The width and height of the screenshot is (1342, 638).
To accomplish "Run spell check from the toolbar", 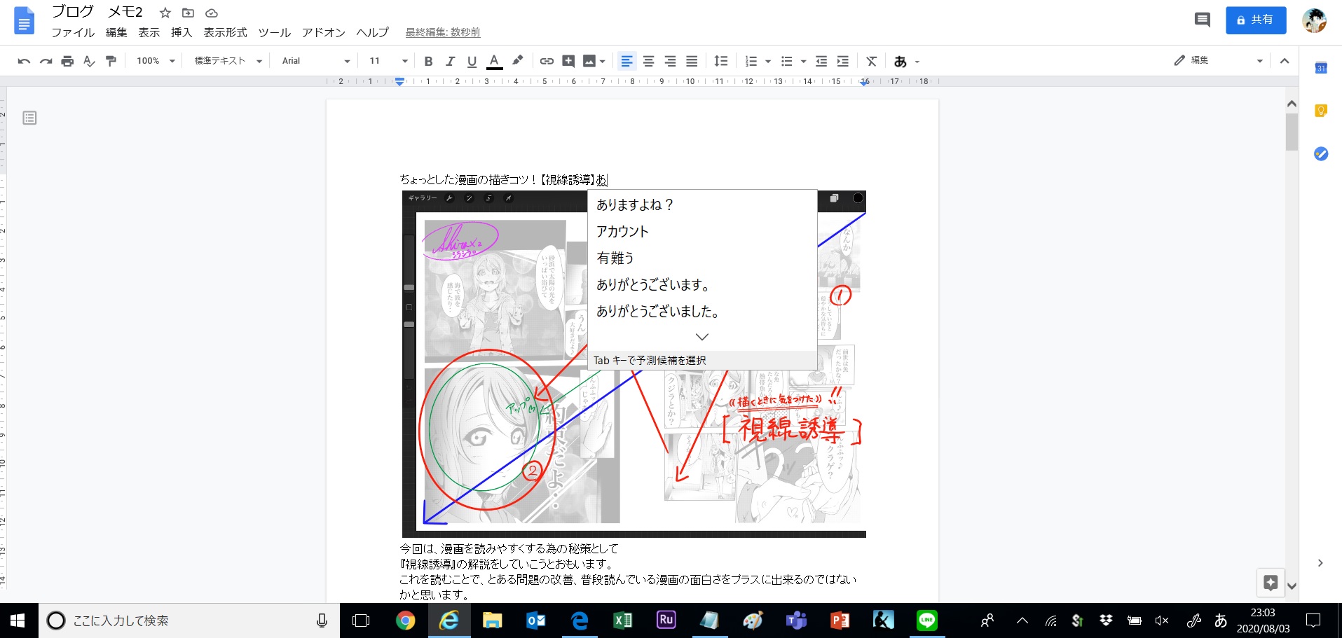I will [89, 61].
